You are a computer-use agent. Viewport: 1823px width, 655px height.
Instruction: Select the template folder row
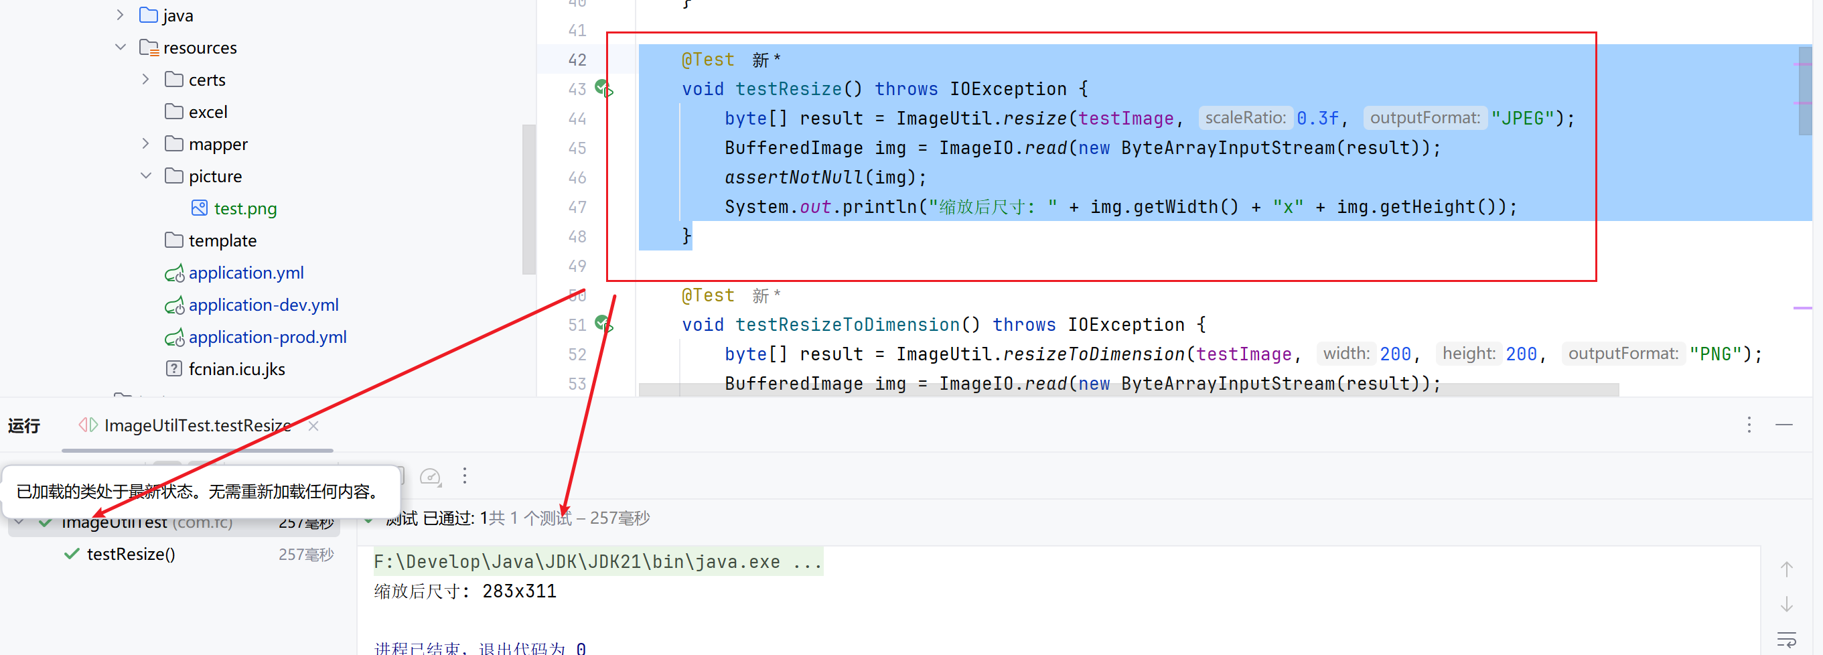pos(222,240)
